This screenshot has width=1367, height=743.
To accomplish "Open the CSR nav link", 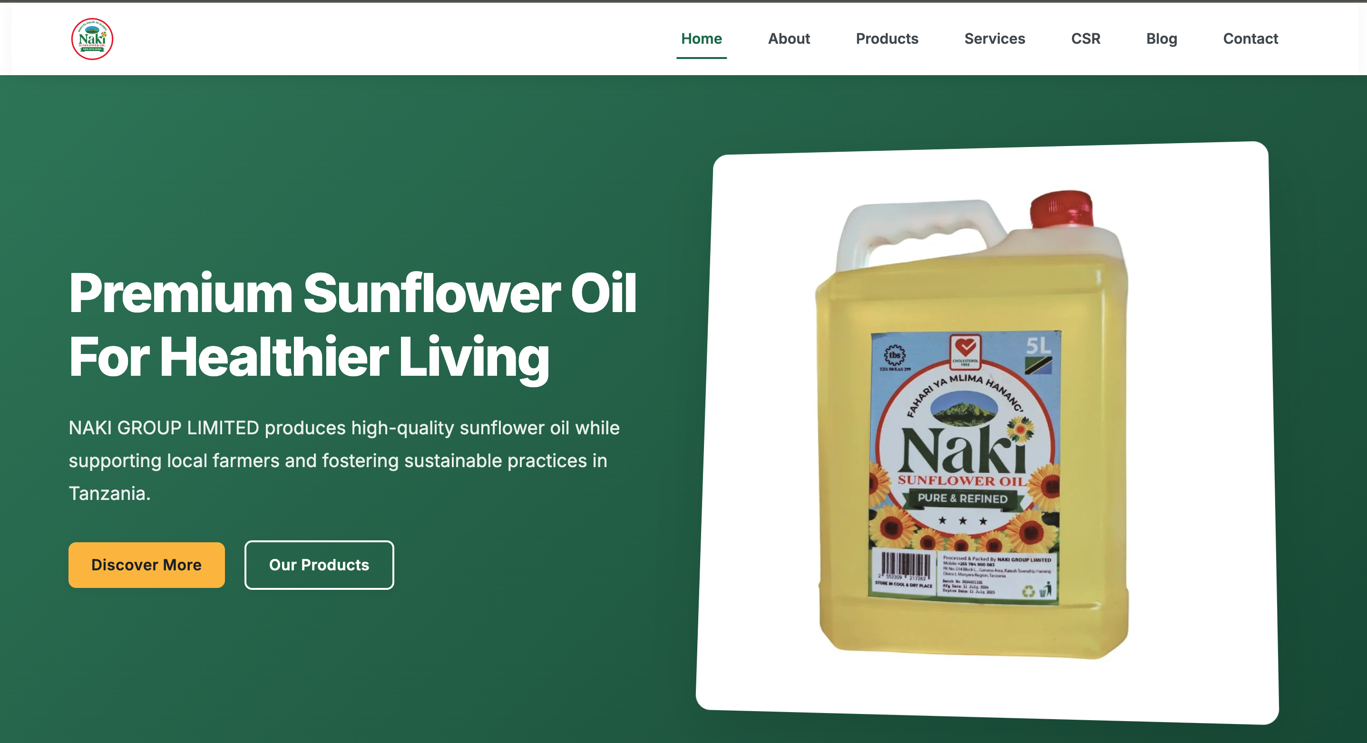I will (x=1085, y=39).
